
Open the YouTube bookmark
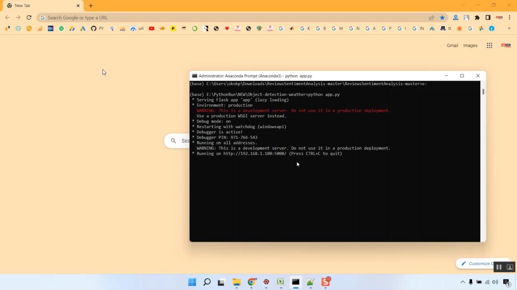coord(151,29)
